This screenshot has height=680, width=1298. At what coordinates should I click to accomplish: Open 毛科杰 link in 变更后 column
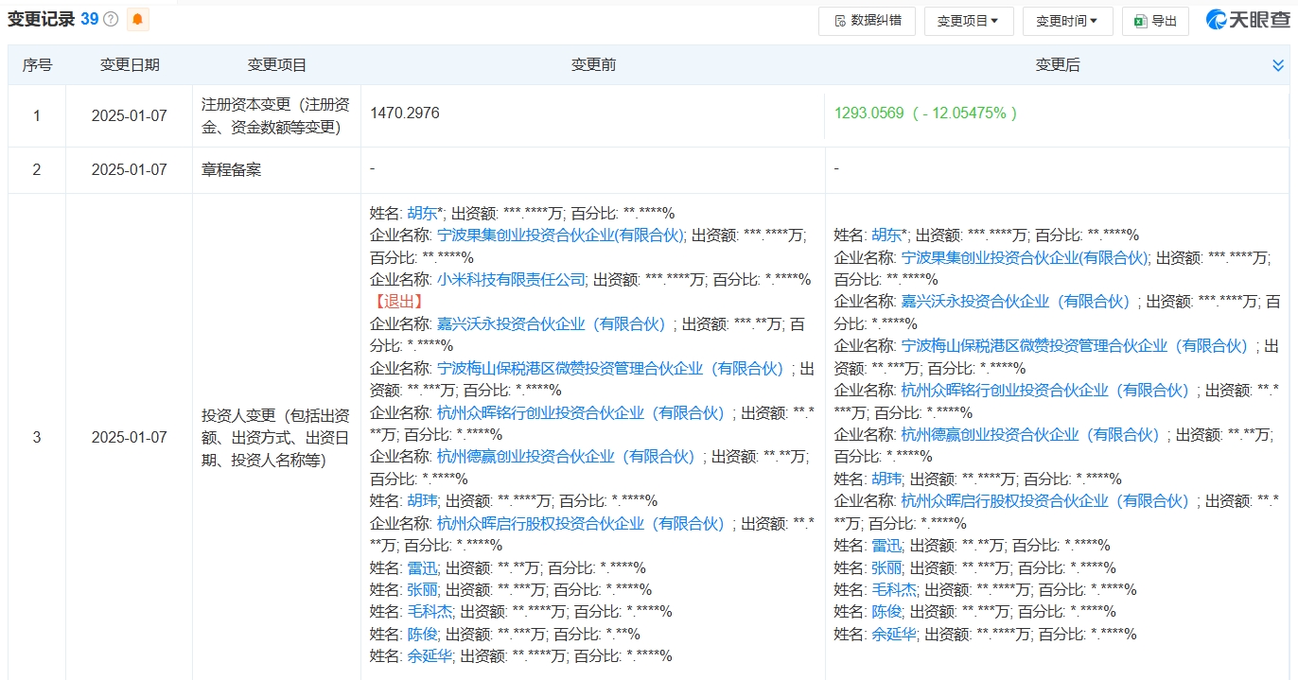[894, 589]
